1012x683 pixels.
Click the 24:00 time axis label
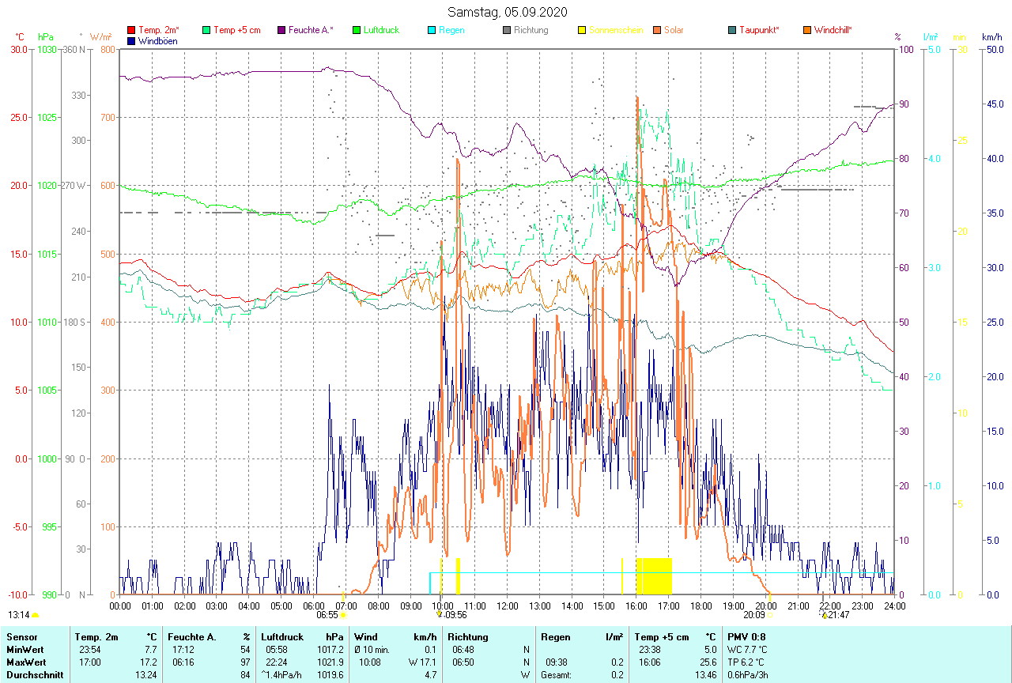[894, 606]
